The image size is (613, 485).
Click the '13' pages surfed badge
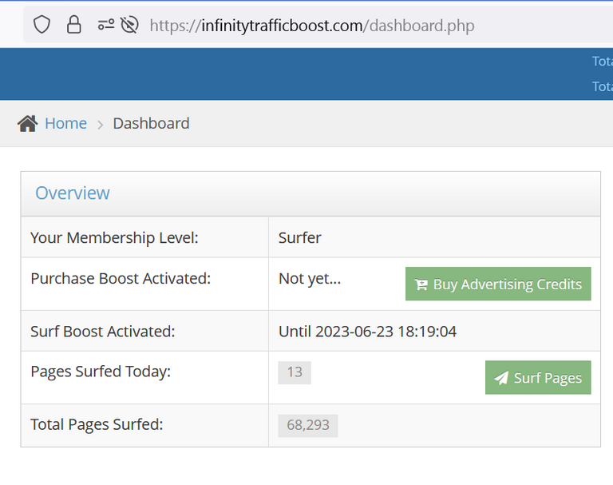tap(295, 372)
